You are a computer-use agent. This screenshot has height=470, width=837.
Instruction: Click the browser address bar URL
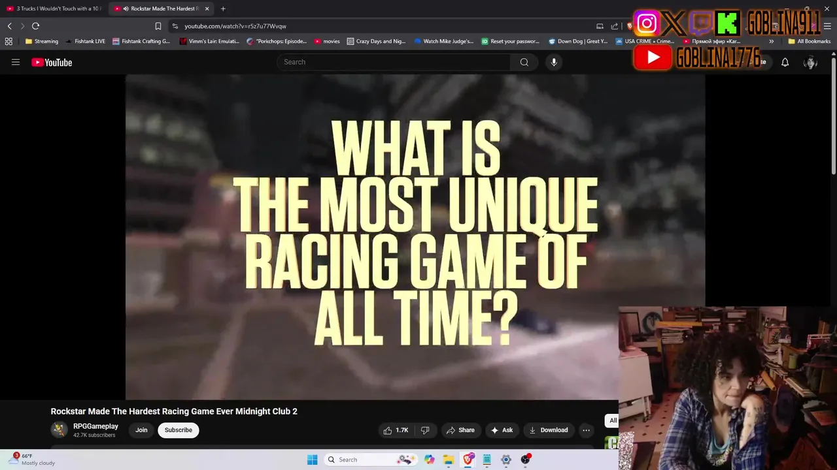[x=235, y=26]
